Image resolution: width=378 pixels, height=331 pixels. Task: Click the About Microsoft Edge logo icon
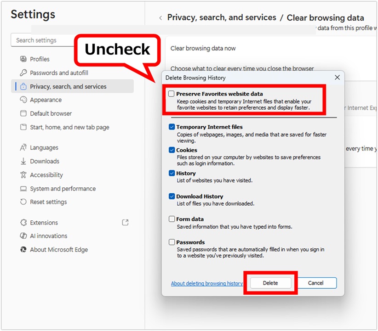click(23, 250)
